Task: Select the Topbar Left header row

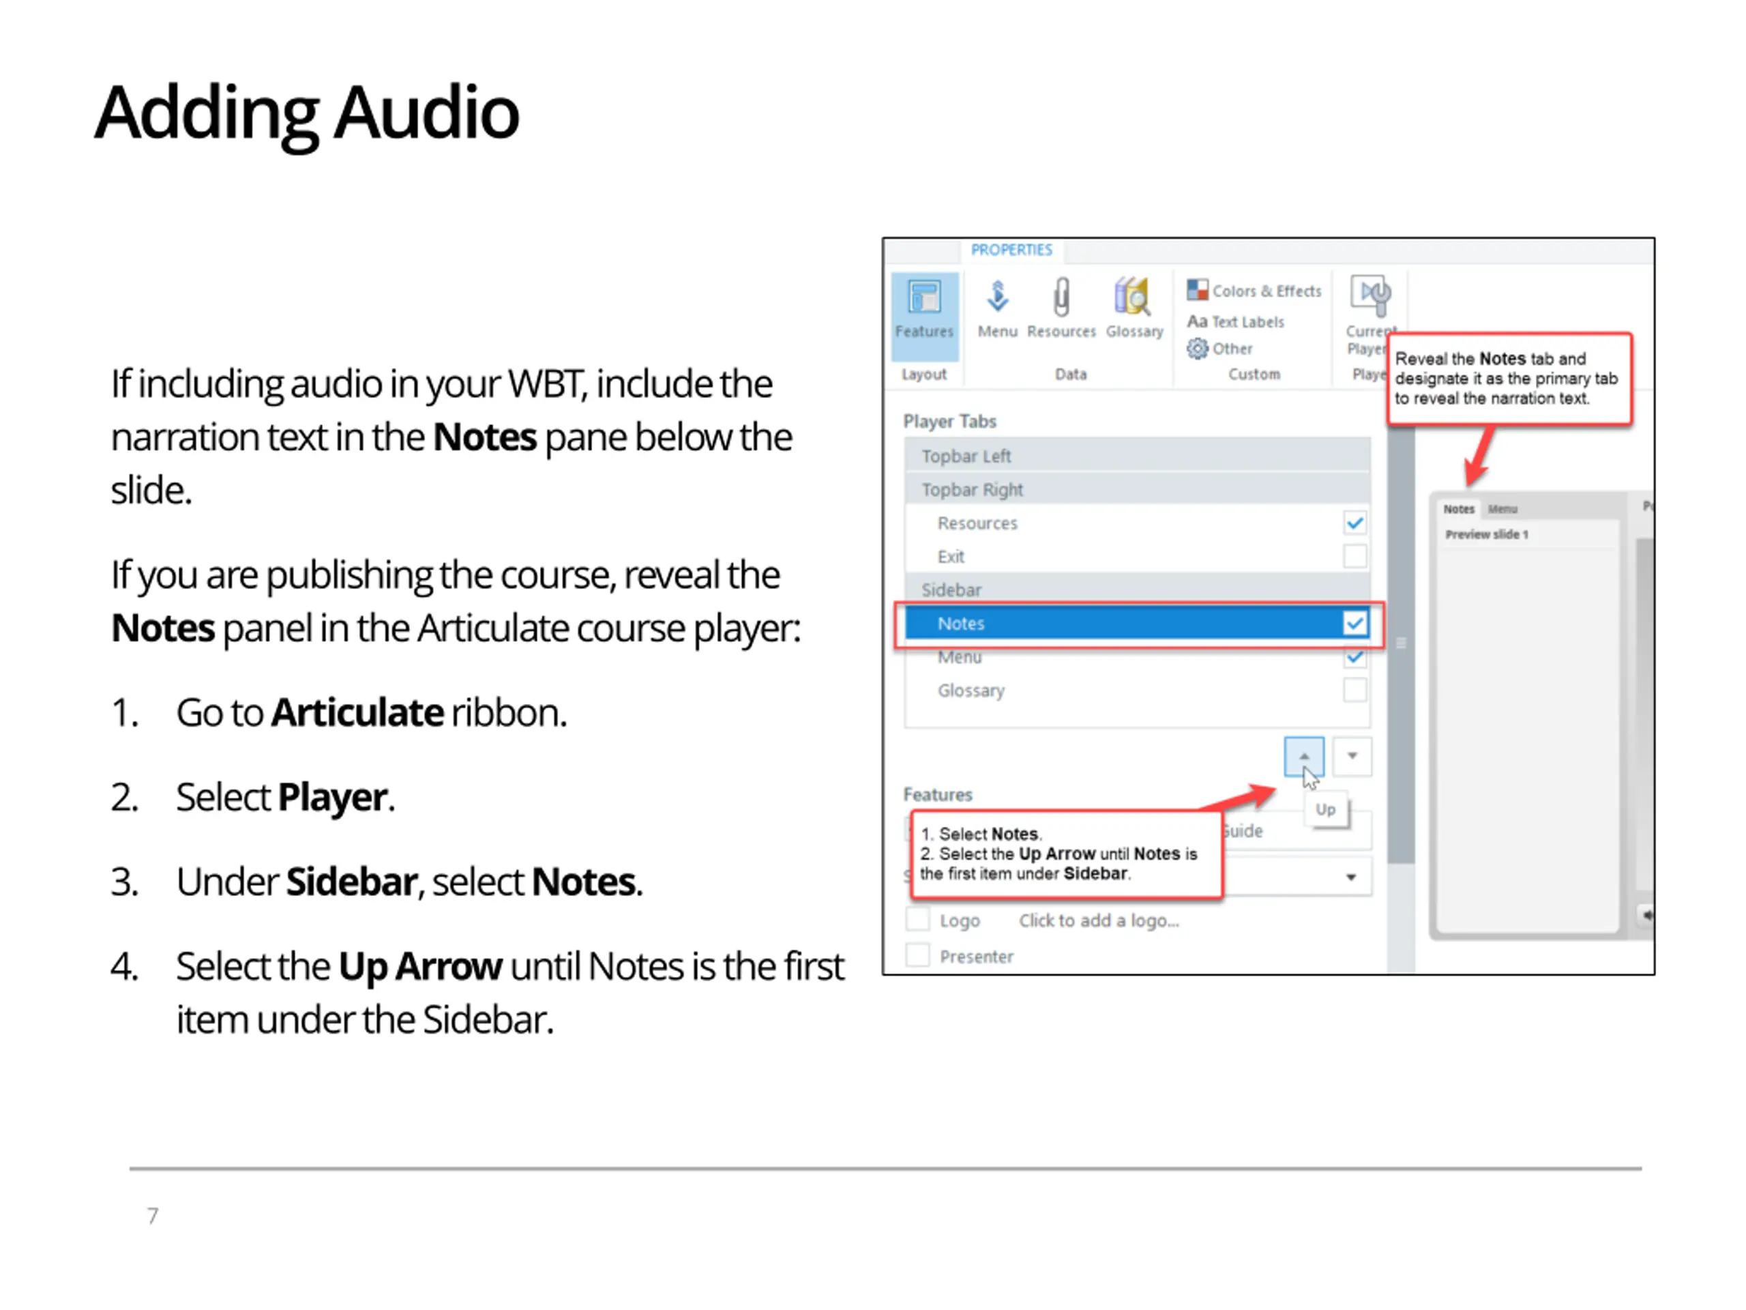Action: pos(1138,456)
